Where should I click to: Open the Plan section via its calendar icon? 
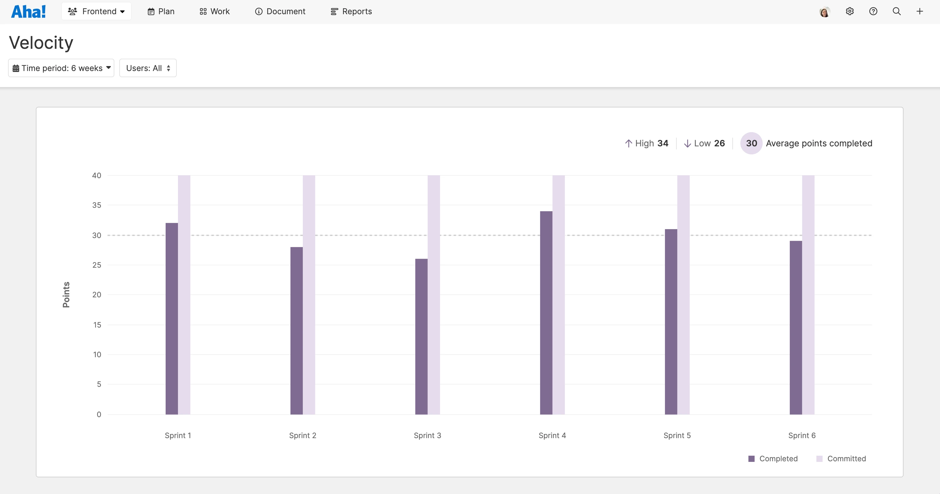pyautogui.click(x=151, y=11)
